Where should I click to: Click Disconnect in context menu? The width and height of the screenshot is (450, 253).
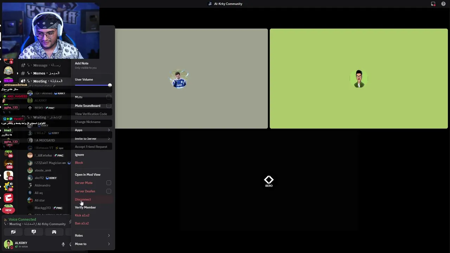pyautogui.click(x=83, y=199)
